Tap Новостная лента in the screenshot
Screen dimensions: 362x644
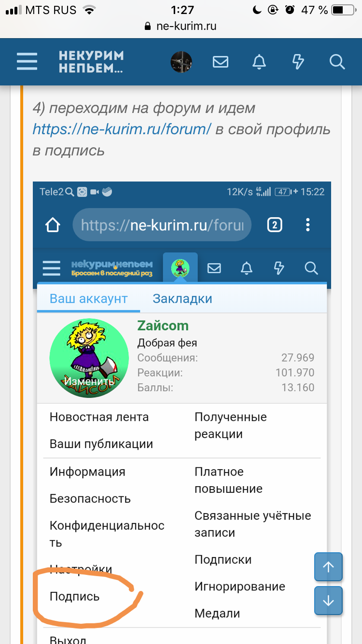click(x=99, y=417)
